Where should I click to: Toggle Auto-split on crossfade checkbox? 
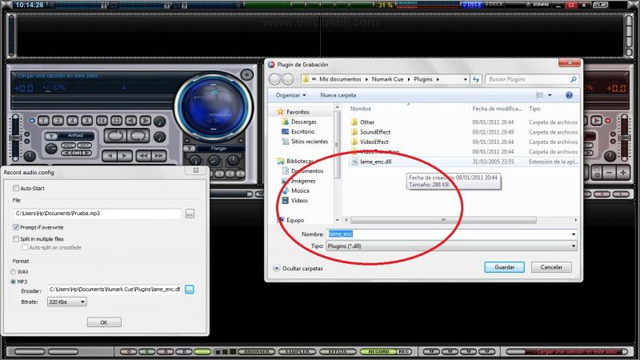[25, 247]
